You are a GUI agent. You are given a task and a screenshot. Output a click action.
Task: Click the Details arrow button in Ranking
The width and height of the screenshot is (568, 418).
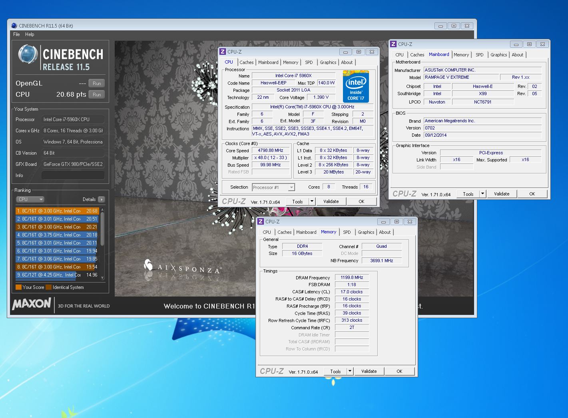[101, 199]
